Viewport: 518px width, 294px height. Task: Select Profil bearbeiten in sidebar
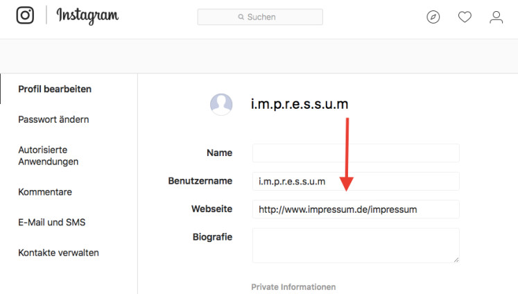tap(55, 89)
